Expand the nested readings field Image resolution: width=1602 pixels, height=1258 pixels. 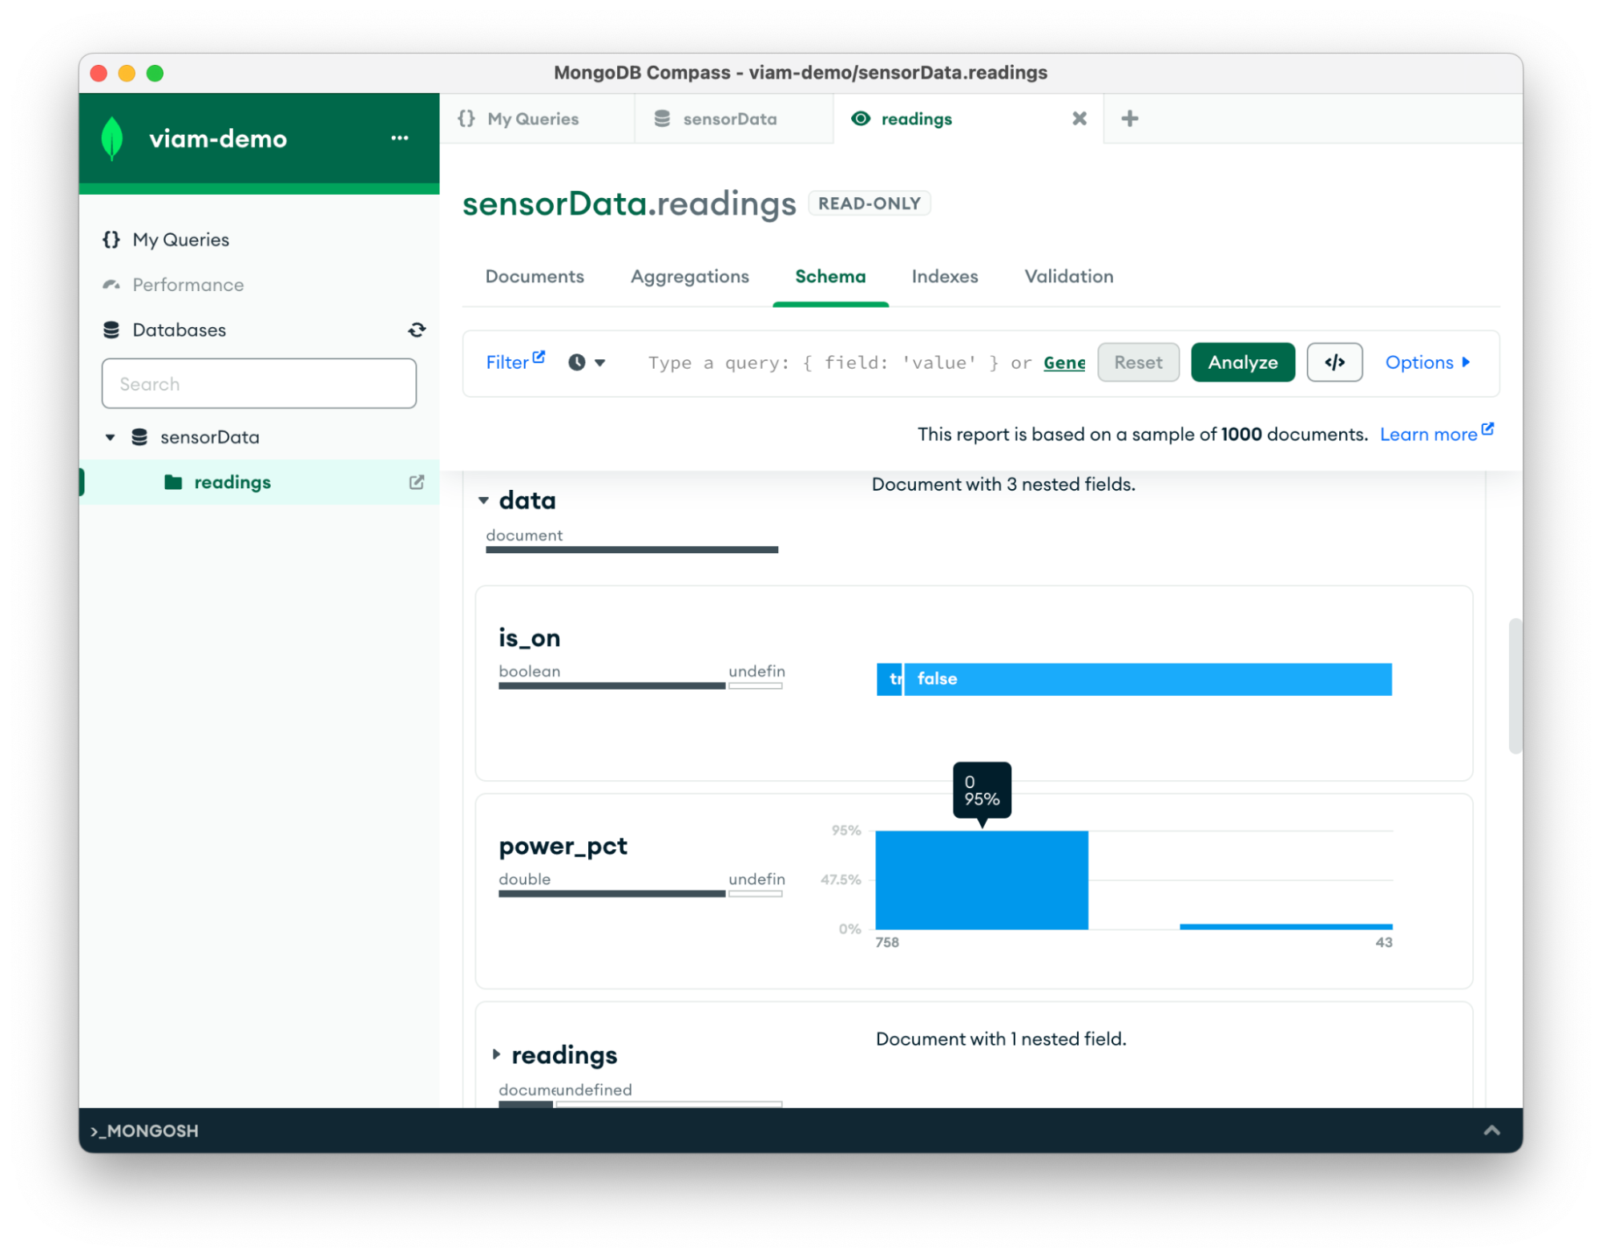(x=496, y=1054)
